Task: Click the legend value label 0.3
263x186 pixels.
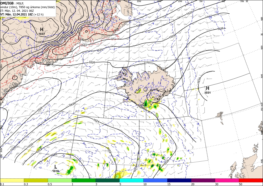Action: [26, 184]
